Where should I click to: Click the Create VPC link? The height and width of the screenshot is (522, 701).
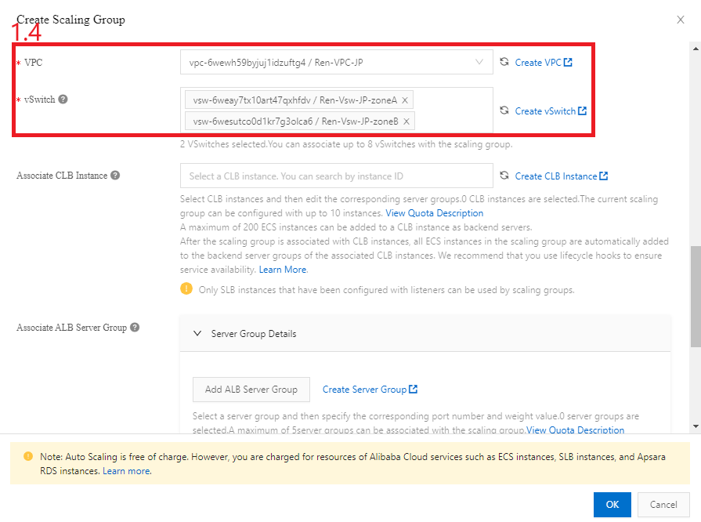coord(543,62)
